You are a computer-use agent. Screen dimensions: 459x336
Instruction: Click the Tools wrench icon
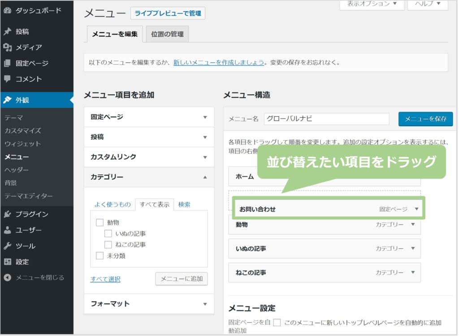[x=7, y=246]
